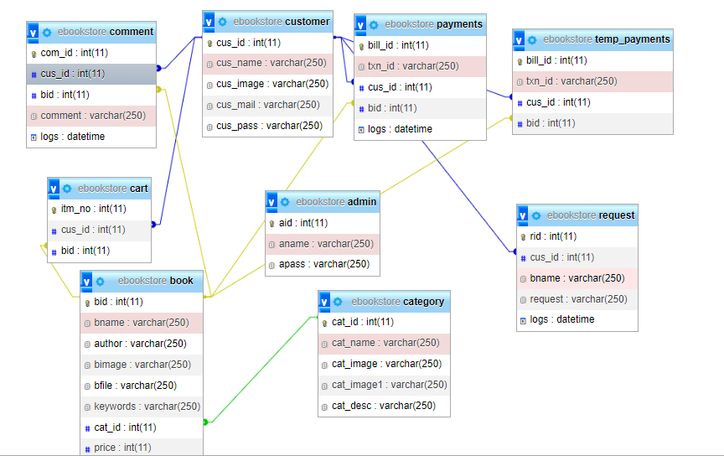Image resolution: width=724 pixels, height=456 pixels.
Task: Click the 'cus_name : varchar(250)' field
Action: click(x=268, y=63)
